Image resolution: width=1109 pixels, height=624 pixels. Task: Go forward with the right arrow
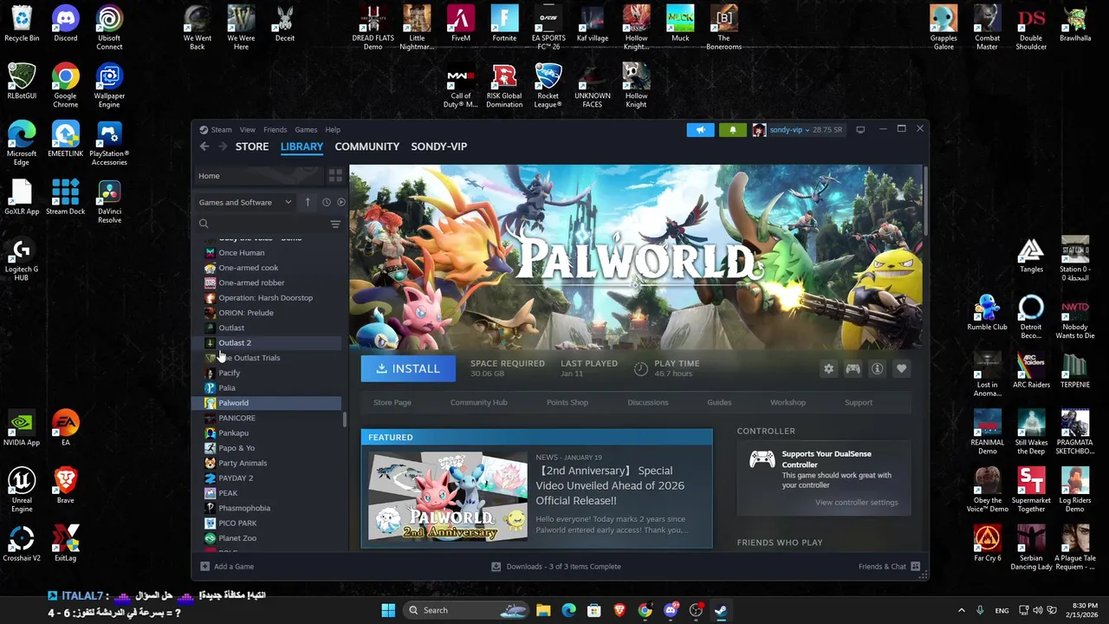pyautogui.click(x=223, y=146)
